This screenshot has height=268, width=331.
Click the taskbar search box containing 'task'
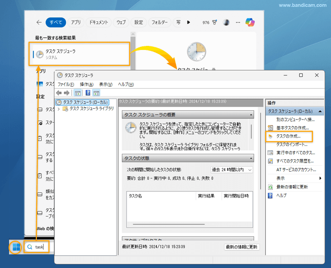37,247
